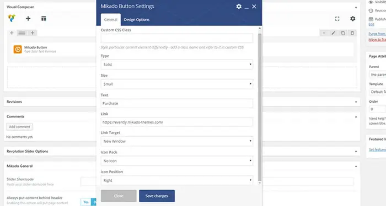Viewport: 386px width, 206px height.
Task: Click the Mikado Button element title
Action: [35, 47]
